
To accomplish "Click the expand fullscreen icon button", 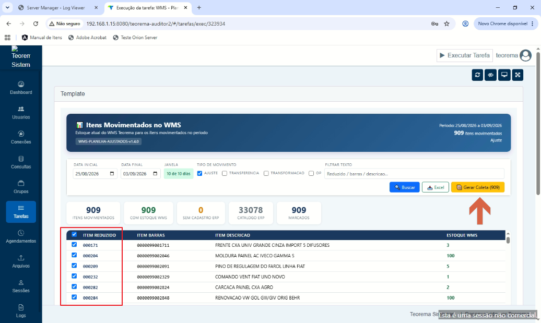I will [x=518, y=75].
